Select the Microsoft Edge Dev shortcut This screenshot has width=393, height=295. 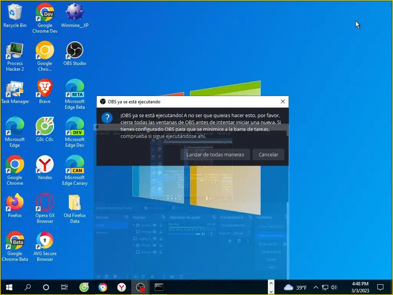[x=75, y=133]
